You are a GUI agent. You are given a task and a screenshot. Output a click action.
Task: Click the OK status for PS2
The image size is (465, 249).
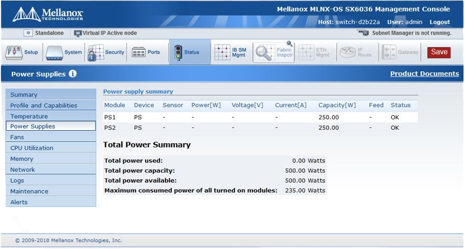click(395, 128)
